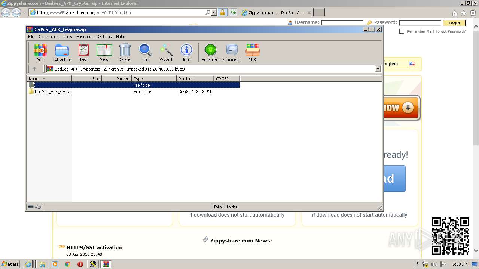479x269 pixels.
Task: Open Opera from the taskbar
Action: [80, 264]
